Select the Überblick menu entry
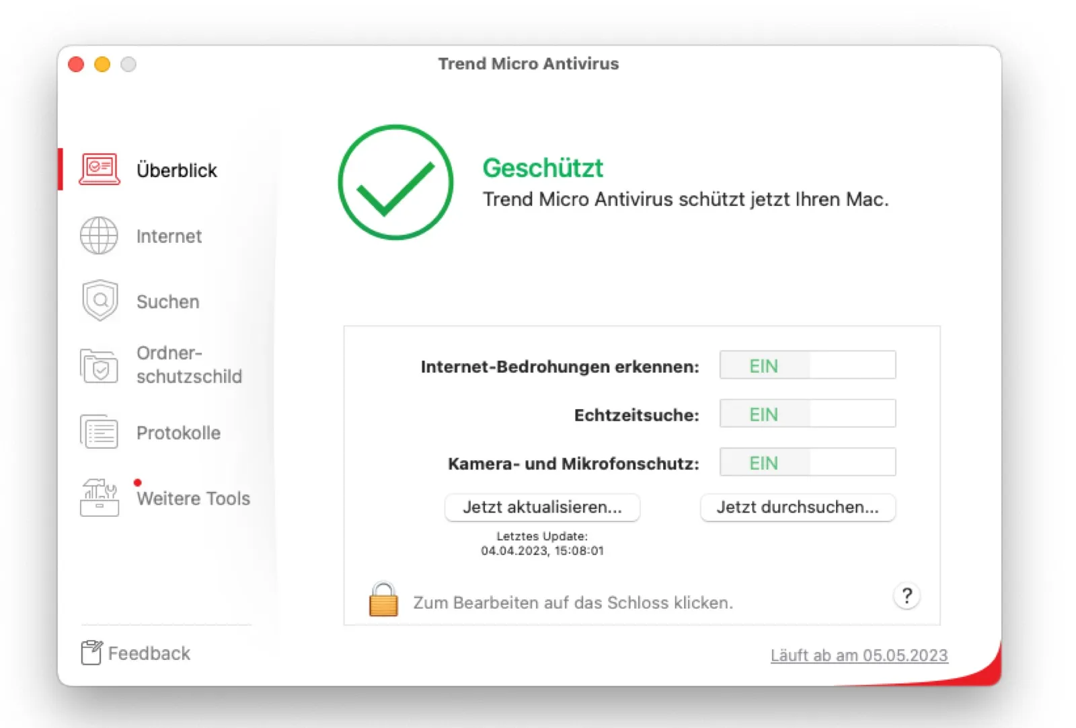Image resolution: width=1076 pixels, height=728 pixels. pos(177,170)
